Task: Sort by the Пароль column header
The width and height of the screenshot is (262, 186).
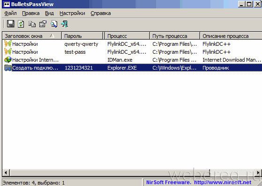Action: click(82, 36)
